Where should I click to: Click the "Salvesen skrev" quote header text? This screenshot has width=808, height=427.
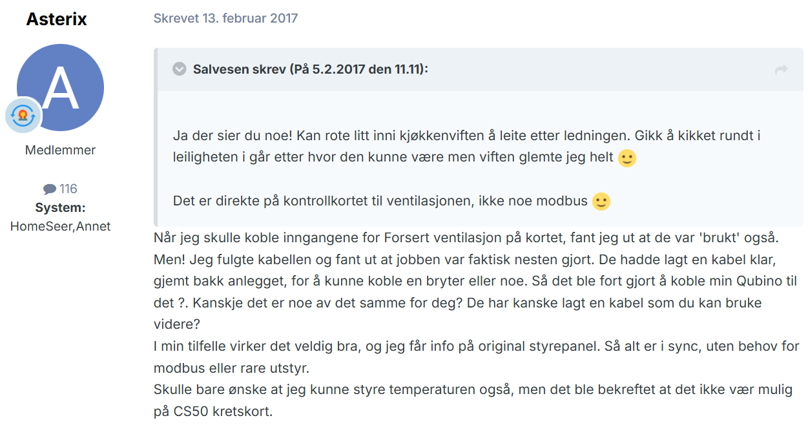[310, 69]
